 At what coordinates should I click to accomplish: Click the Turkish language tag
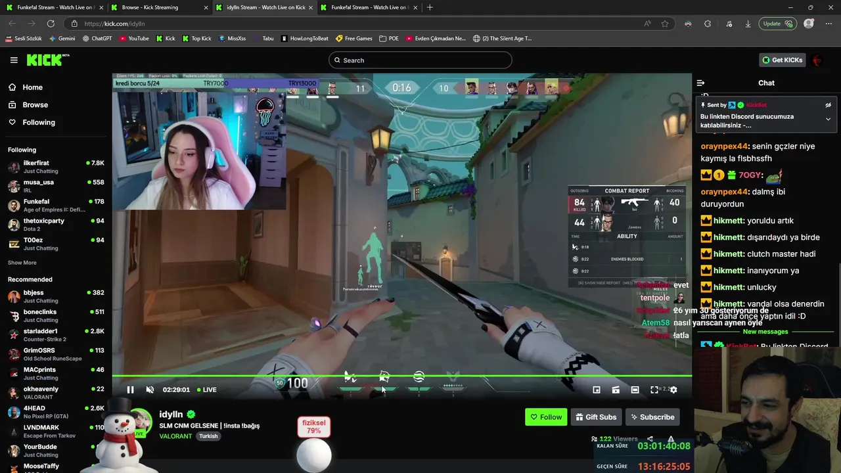pos(208,436)
